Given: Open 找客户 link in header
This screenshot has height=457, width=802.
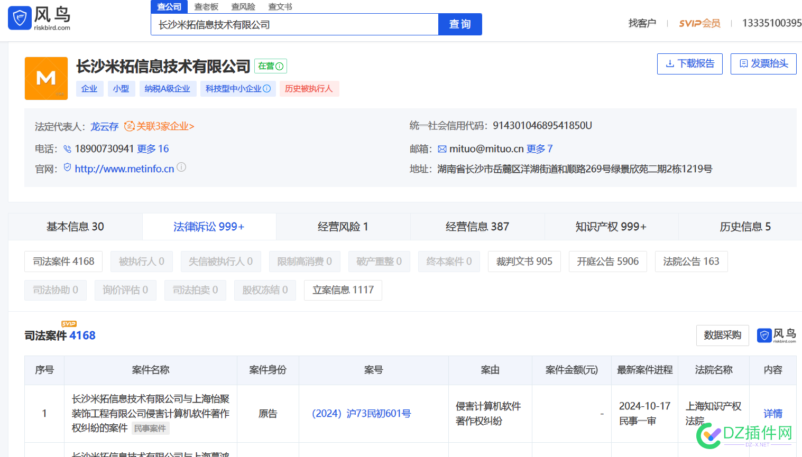Looking at the screenshot, I should coord(642,23).
